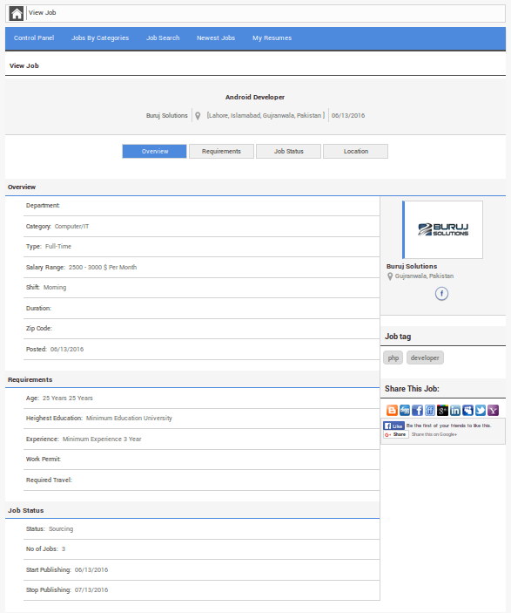
Task: Click the Google+ Share button
Action: [396, 434]
